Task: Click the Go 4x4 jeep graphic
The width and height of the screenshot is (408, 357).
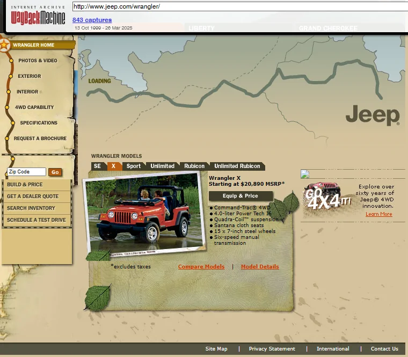Action: 326,199
